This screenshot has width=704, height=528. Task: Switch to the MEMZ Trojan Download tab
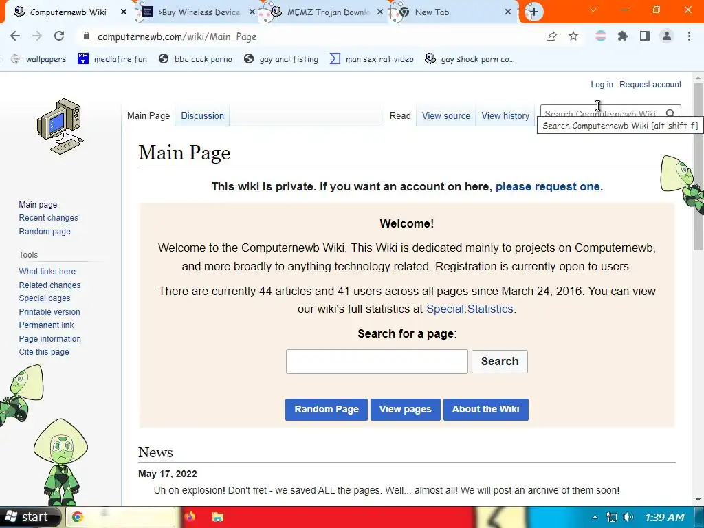tap(324, 12)
